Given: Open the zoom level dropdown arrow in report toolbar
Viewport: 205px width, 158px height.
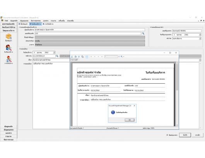Looking at the screenshot, I should click(124, 57).
